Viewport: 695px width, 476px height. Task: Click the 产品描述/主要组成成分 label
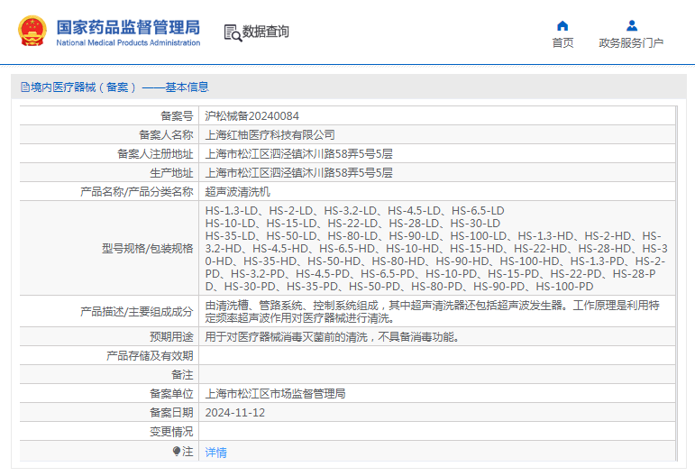coord(136,312)
